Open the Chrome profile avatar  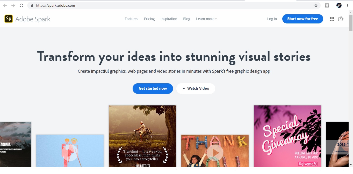(339, 5)
